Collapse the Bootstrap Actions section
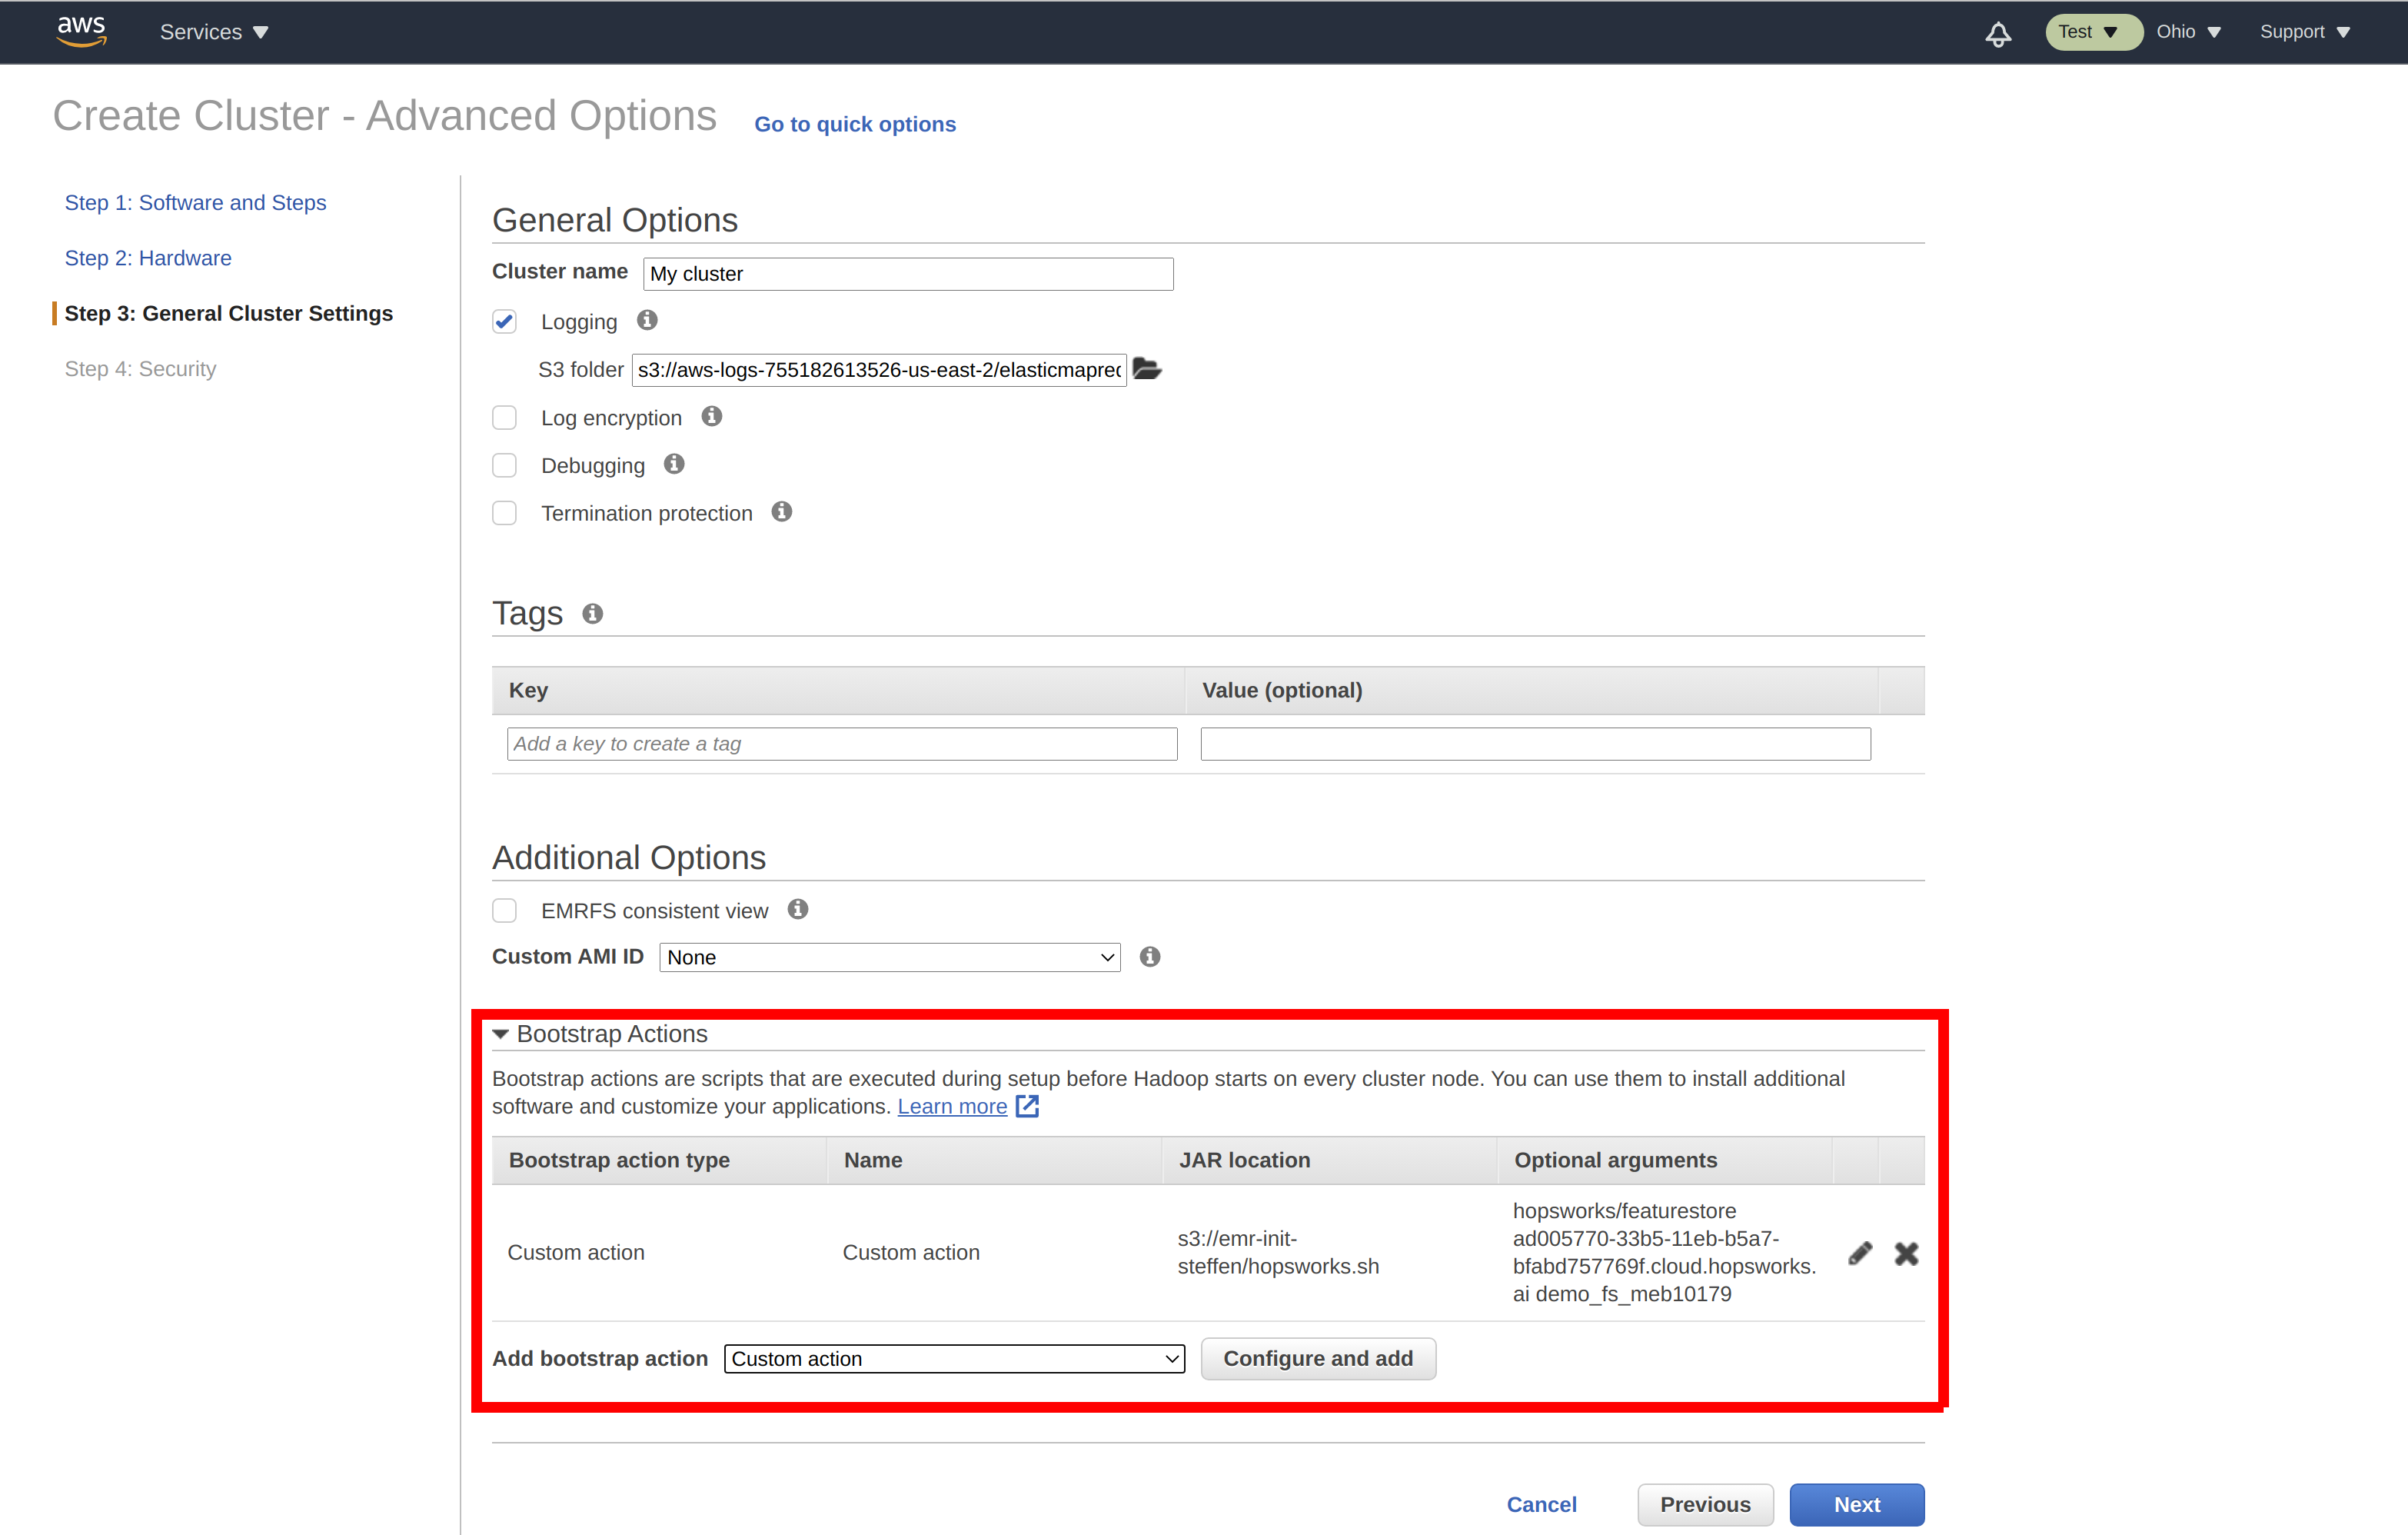 pos(501,1034)
